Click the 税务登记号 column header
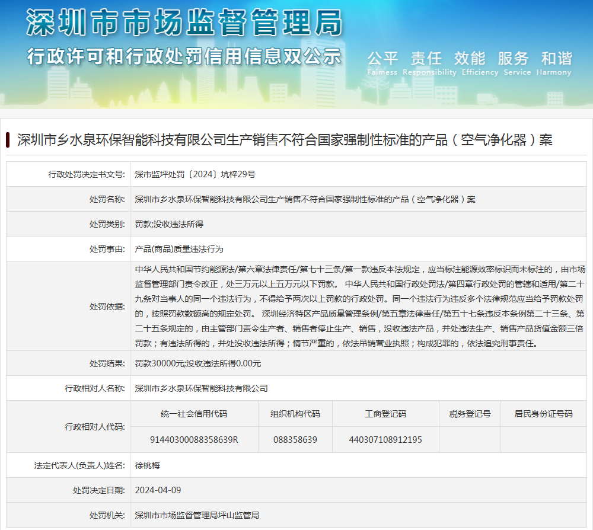Viewport: 593px width, 530px height. coord(470,414)
